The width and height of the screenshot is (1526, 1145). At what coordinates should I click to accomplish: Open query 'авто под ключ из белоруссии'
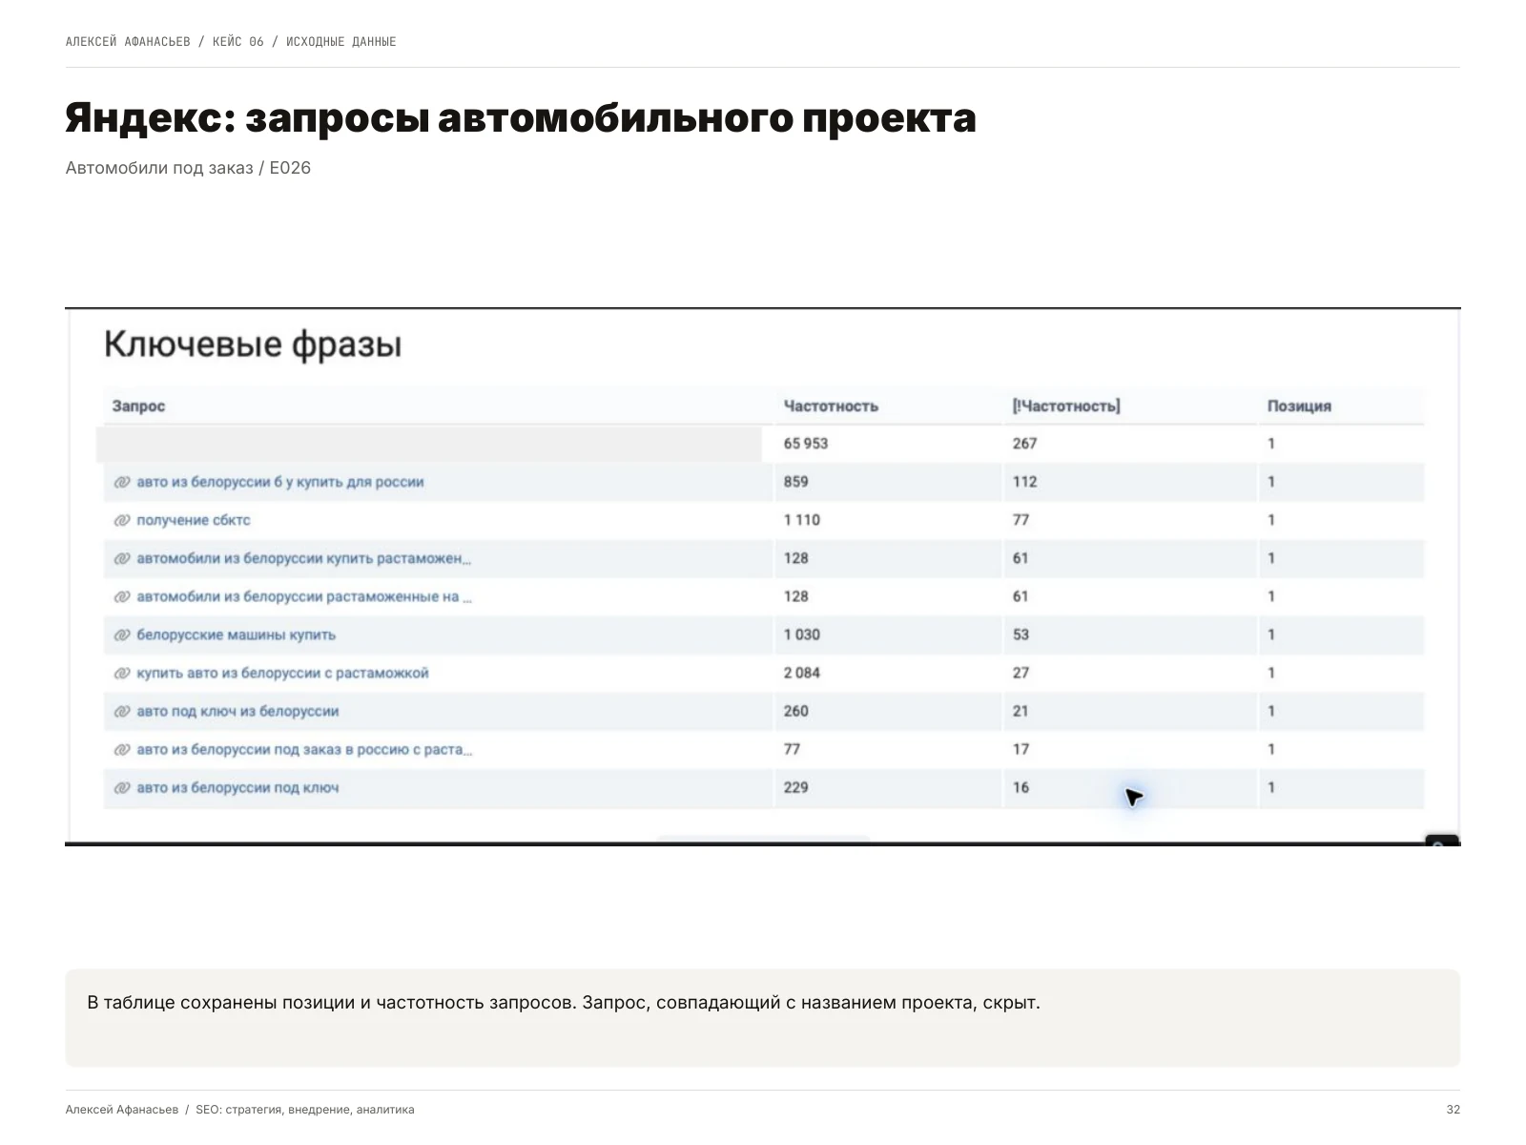point(237,711)
